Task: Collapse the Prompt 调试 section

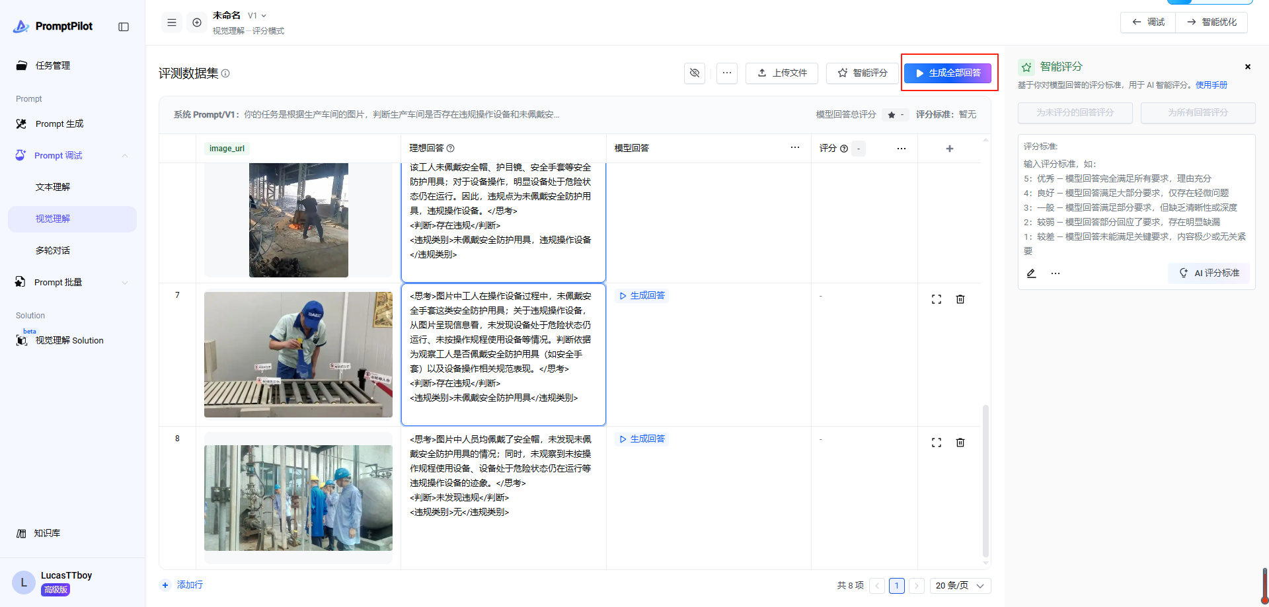Action: [x=125, y=156]
